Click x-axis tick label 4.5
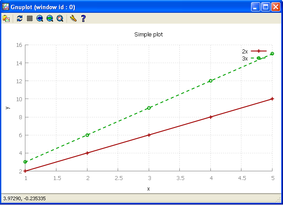Screen dimensions: 283x205 (242, 178)
